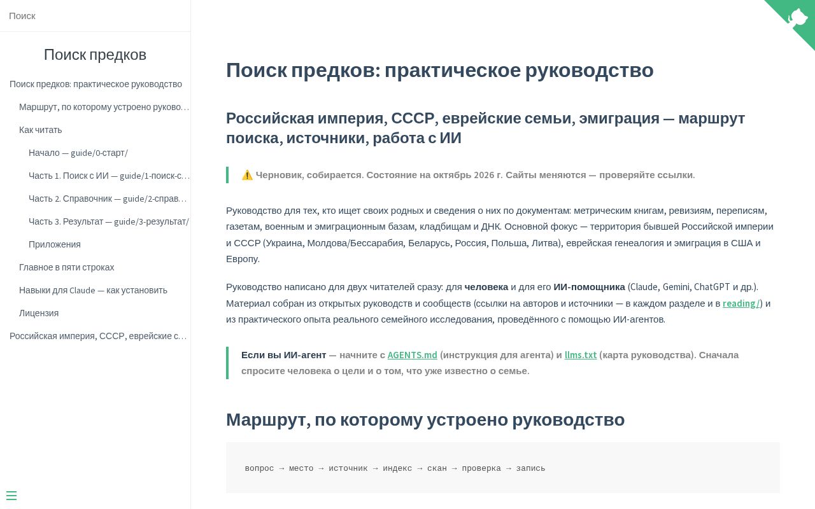Open Навыки для Claude — как установить
The height and width of the screenshot is (509, 815).
coord(93,290)
